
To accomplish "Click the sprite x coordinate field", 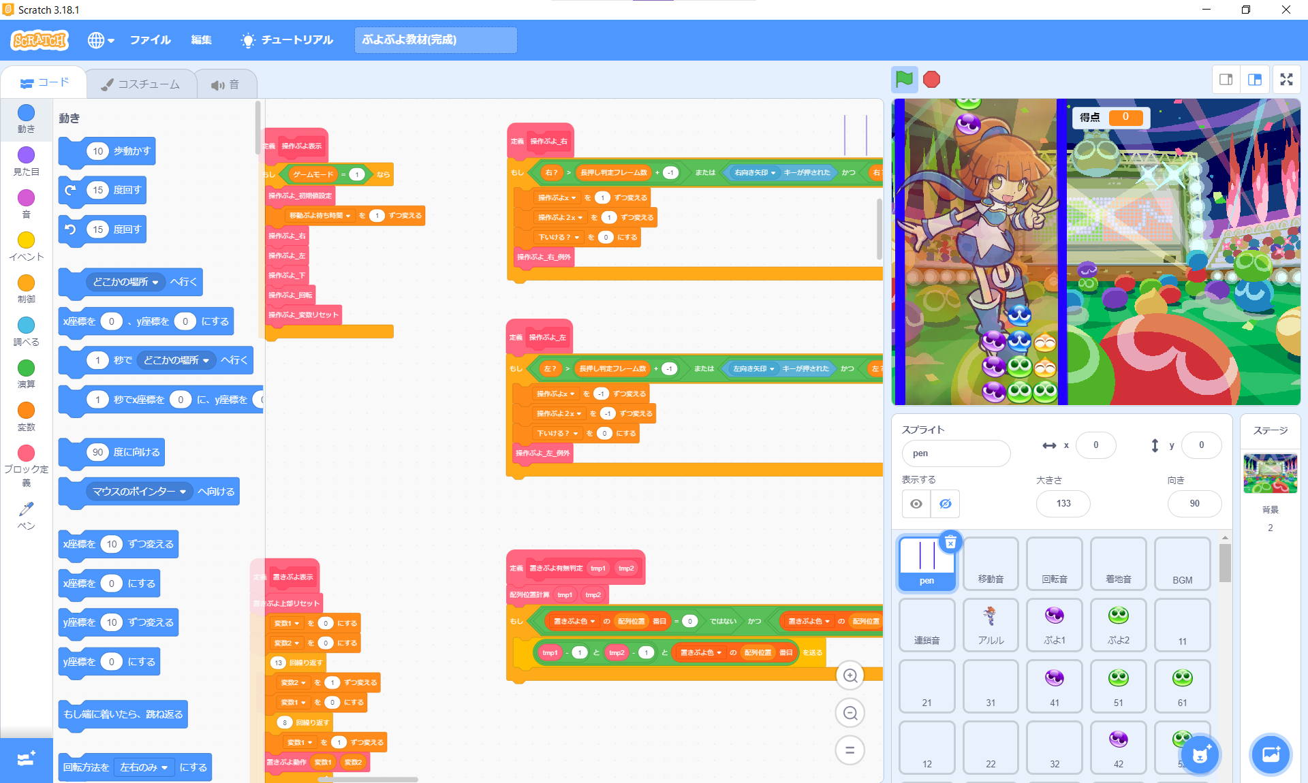I will click(x=1095, y=445).
